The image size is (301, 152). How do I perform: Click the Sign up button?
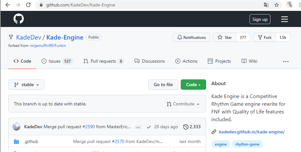click(260, 19)
